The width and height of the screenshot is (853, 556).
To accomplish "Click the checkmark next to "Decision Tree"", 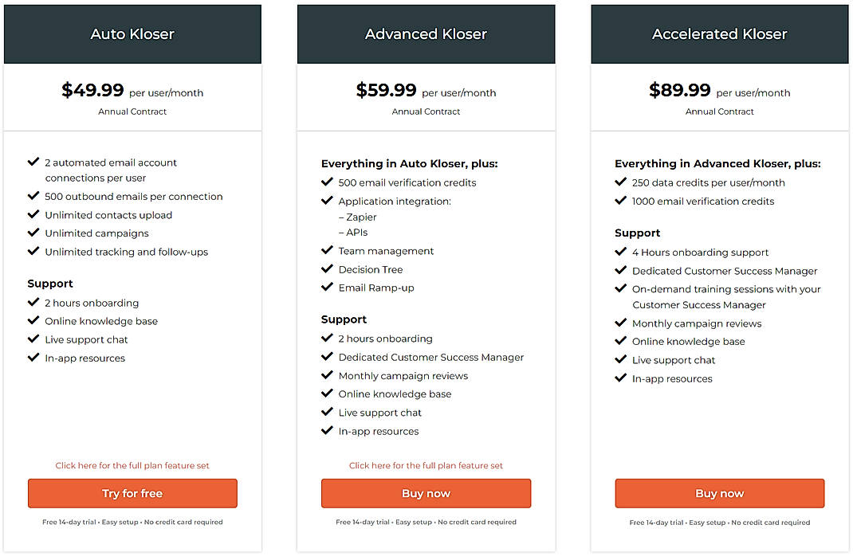I will click(x=327, y=268).
